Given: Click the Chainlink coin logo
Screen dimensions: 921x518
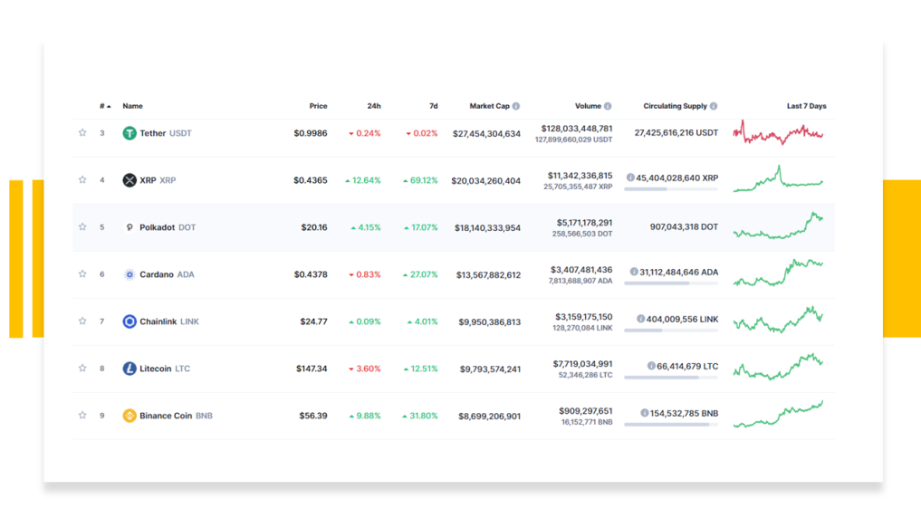Looking at the screenshot, I should [130, 321].
